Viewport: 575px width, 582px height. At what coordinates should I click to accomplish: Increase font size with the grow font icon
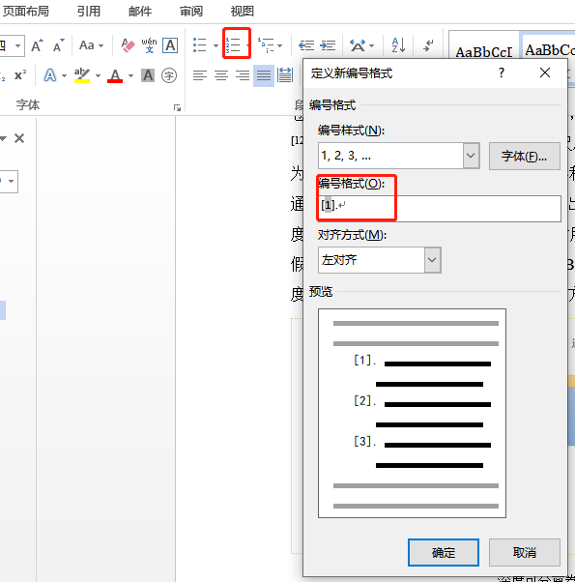coord(37,45)
